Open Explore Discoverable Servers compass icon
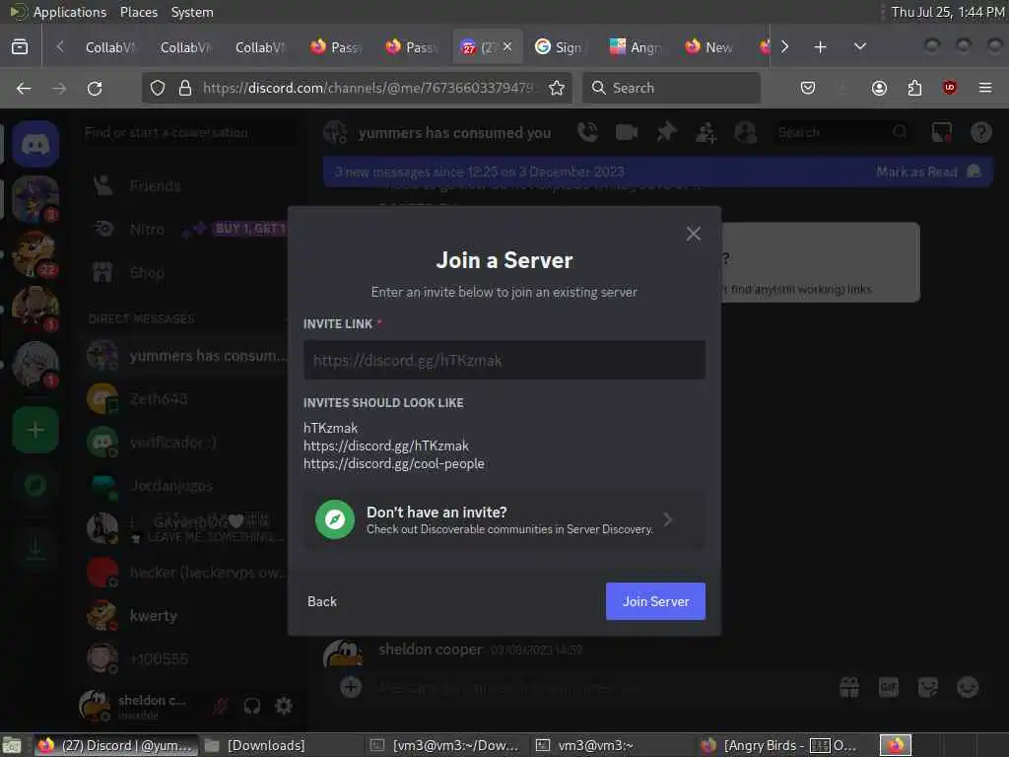Image resolution: width=1009 pixels, height=757 pixels. pos(35,485)
